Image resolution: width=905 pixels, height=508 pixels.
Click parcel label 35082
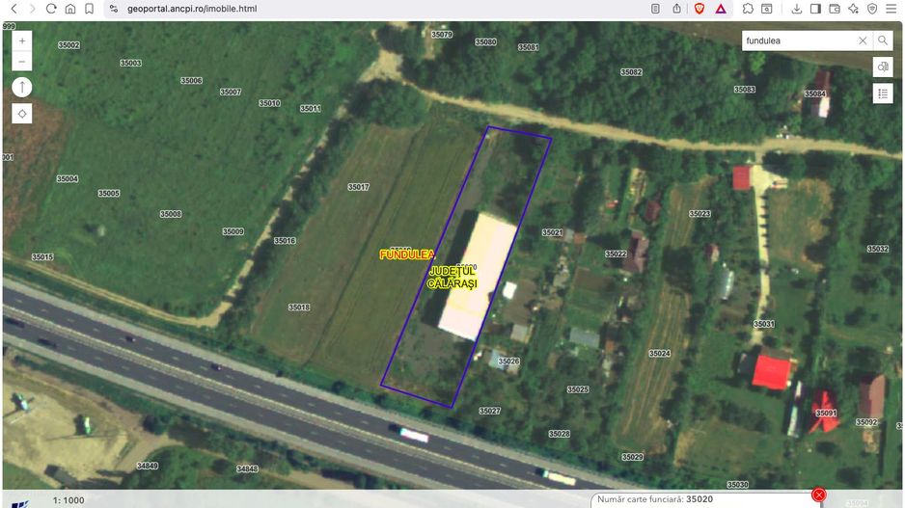click(x=631, y=72)
